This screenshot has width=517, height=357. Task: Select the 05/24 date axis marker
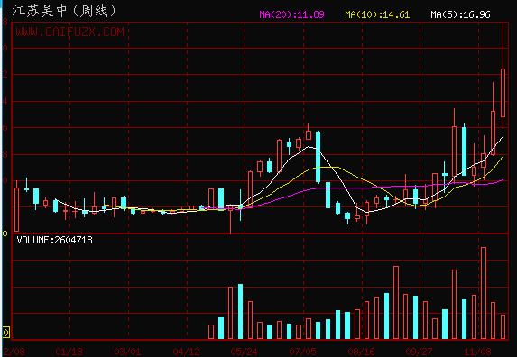pyautogui.click(x=245, y=352)
